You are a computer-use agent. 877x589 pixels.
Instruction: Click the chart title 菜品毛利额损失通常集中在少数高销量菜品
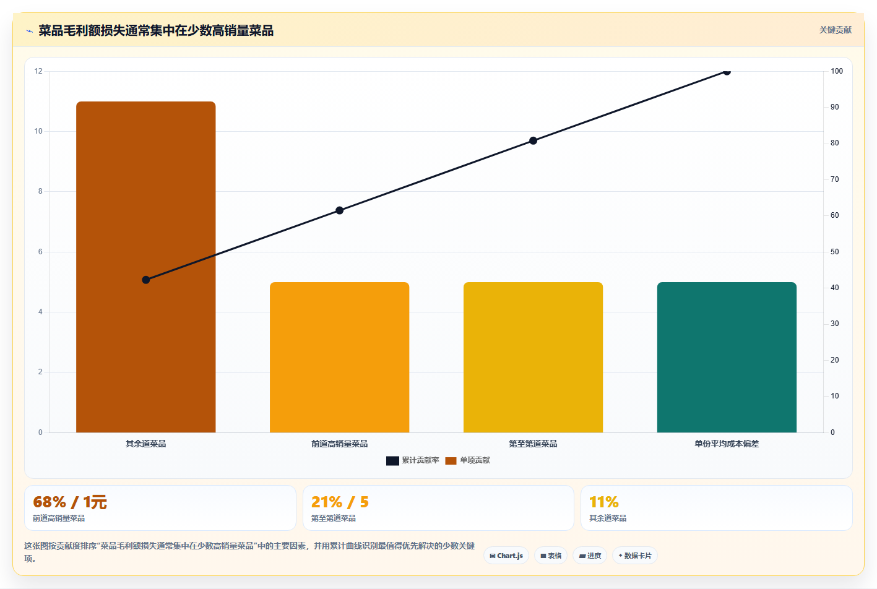[156, 30]
